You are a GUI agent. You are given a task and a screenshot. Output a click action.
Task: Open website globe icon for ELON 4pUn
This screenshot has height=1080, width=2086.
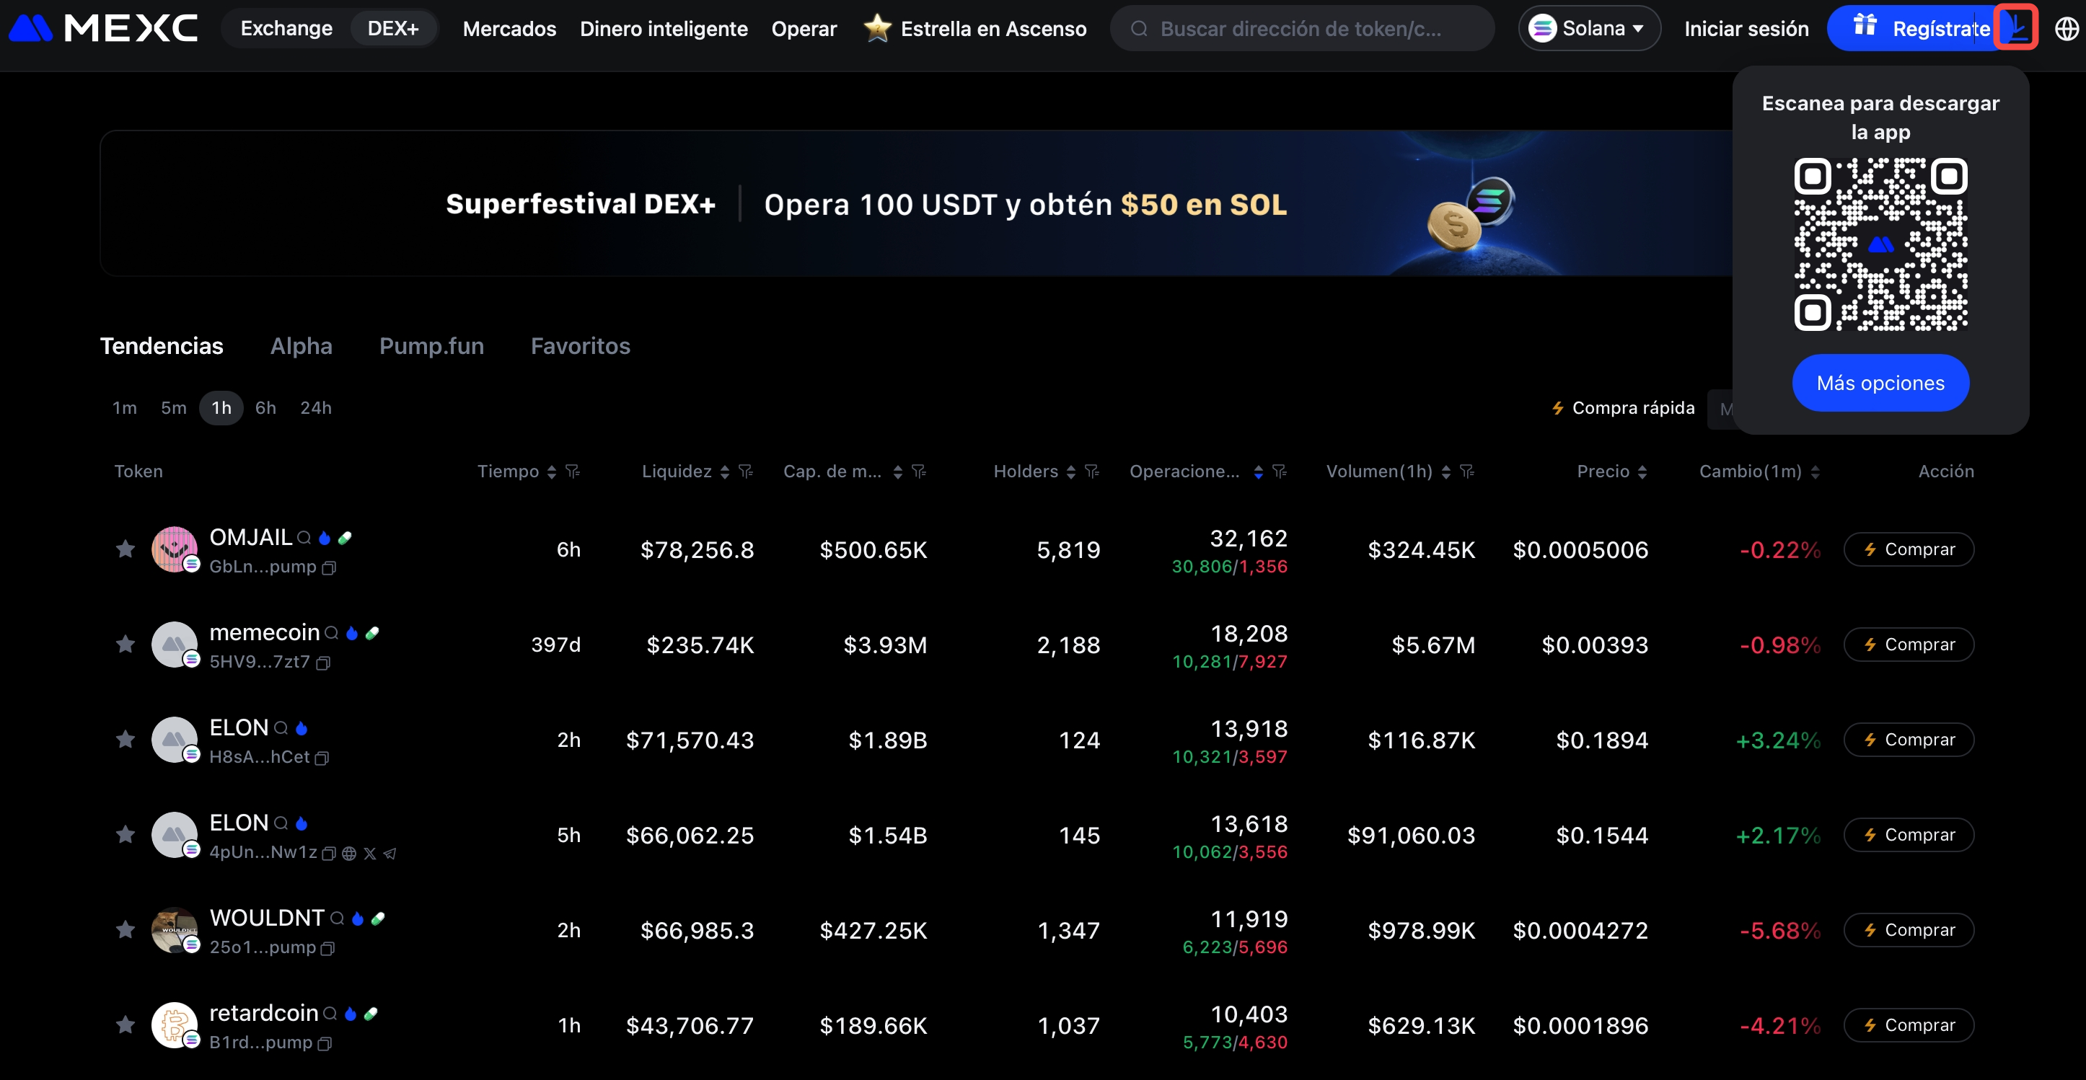[x=349, y=854]
